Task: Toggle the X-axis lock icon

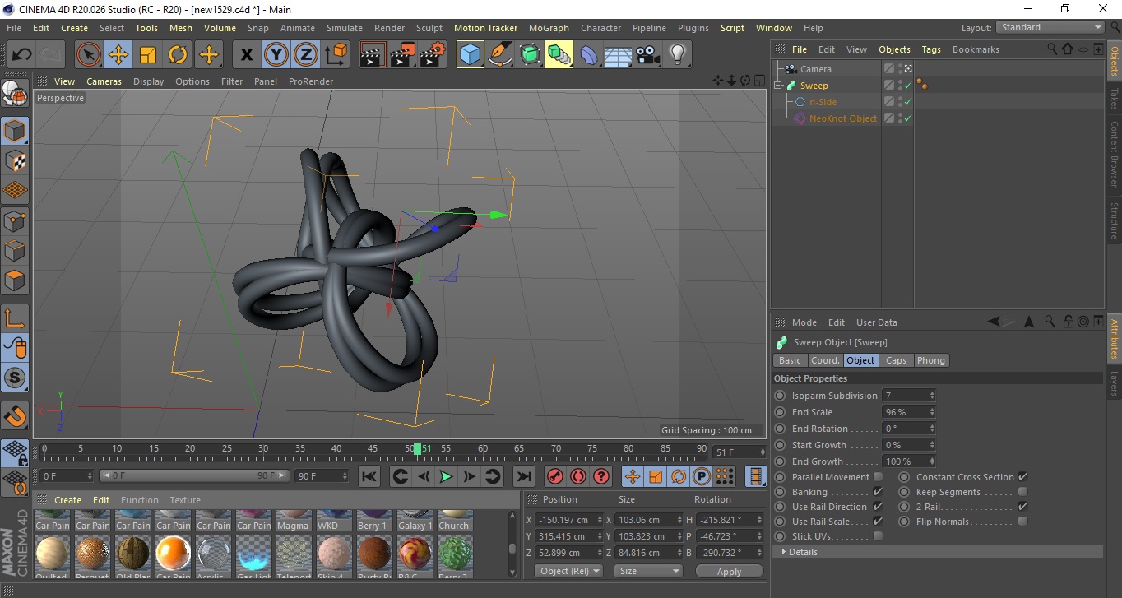Action: tap(246, 55)
